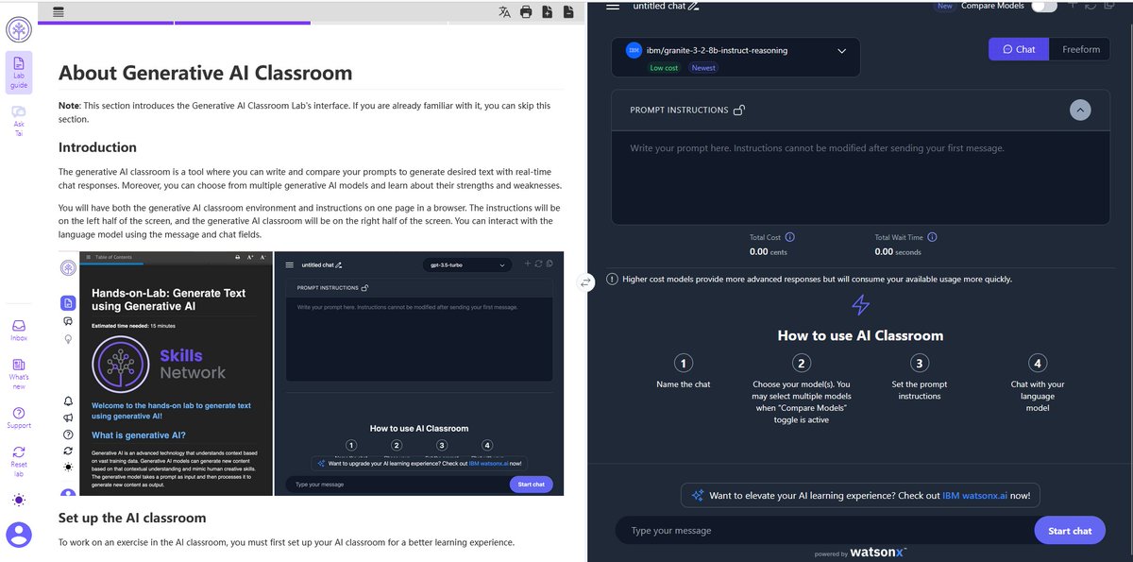Click the 'Low cost' model tag
Image resolution: width=1133 pixels, height=562 pixels.
coord(664,68)
